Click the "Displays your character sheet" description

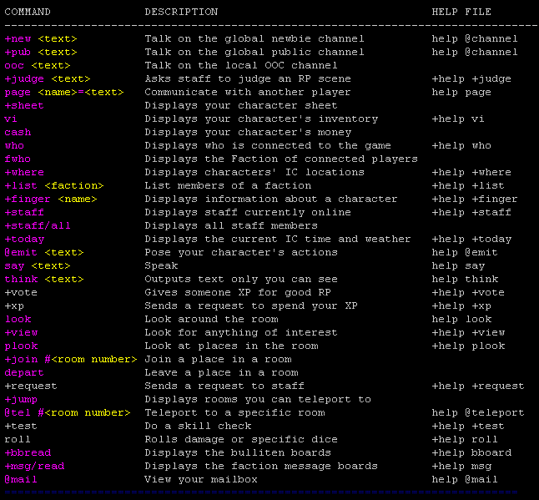[241, 105]
